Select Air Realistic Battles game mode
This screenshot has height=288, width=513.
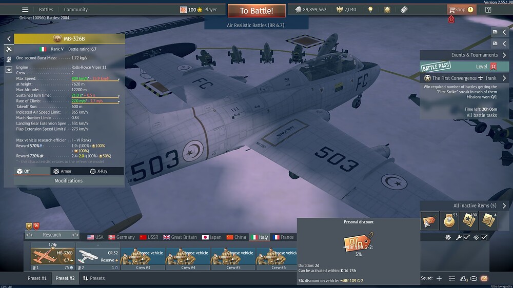[x=255, y=25]
